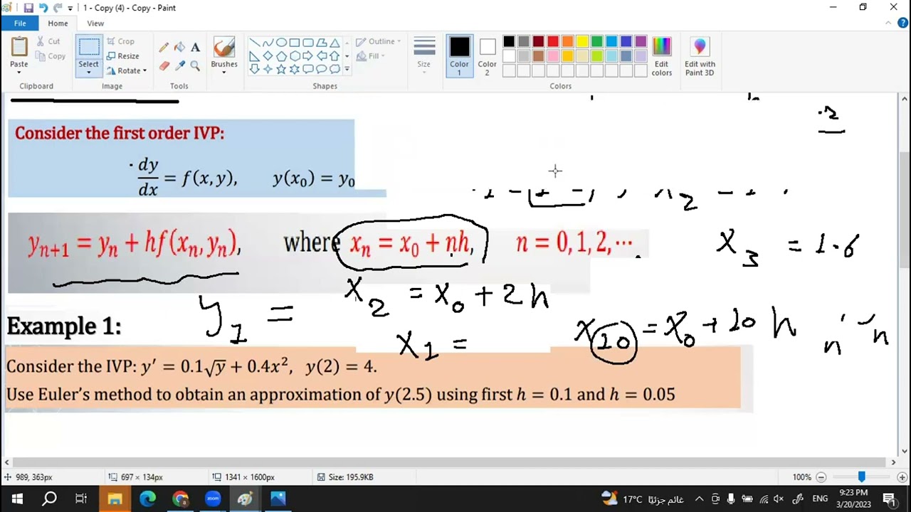Choose the Curve shape

click(268, 43)
